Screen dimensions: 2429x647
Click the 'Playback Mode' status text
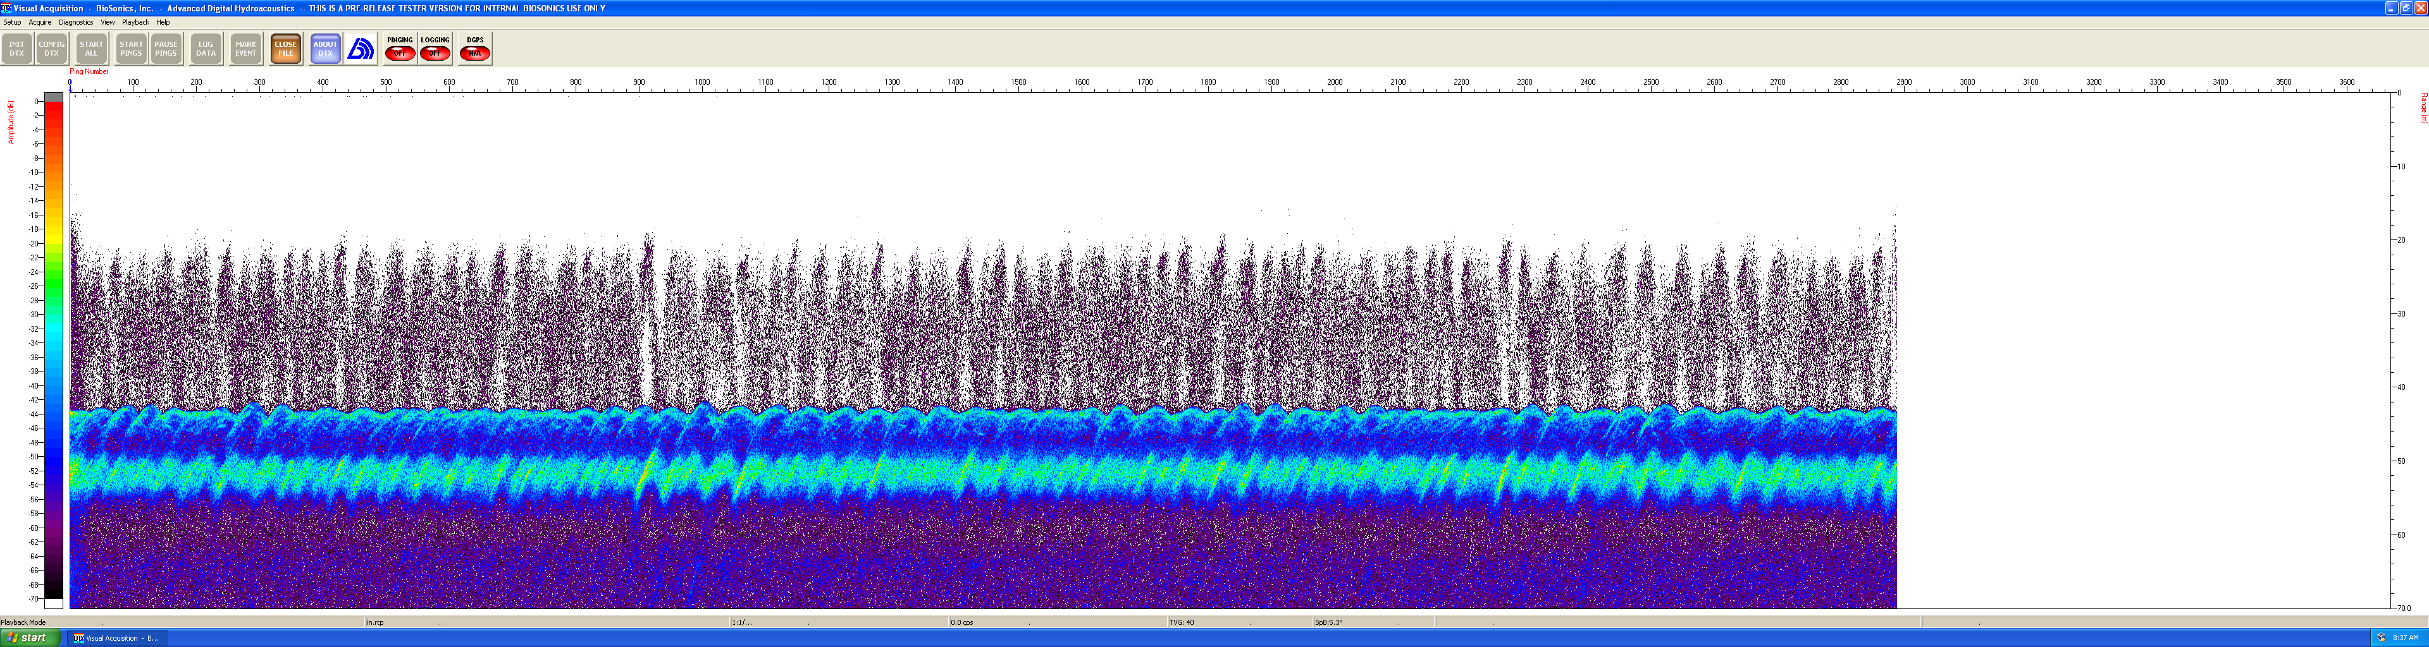[23, 622]
